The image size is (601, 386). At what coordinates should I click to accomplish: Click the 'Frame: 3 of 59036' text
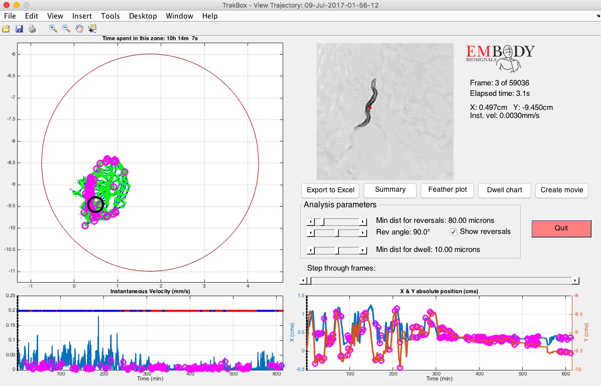500,83
